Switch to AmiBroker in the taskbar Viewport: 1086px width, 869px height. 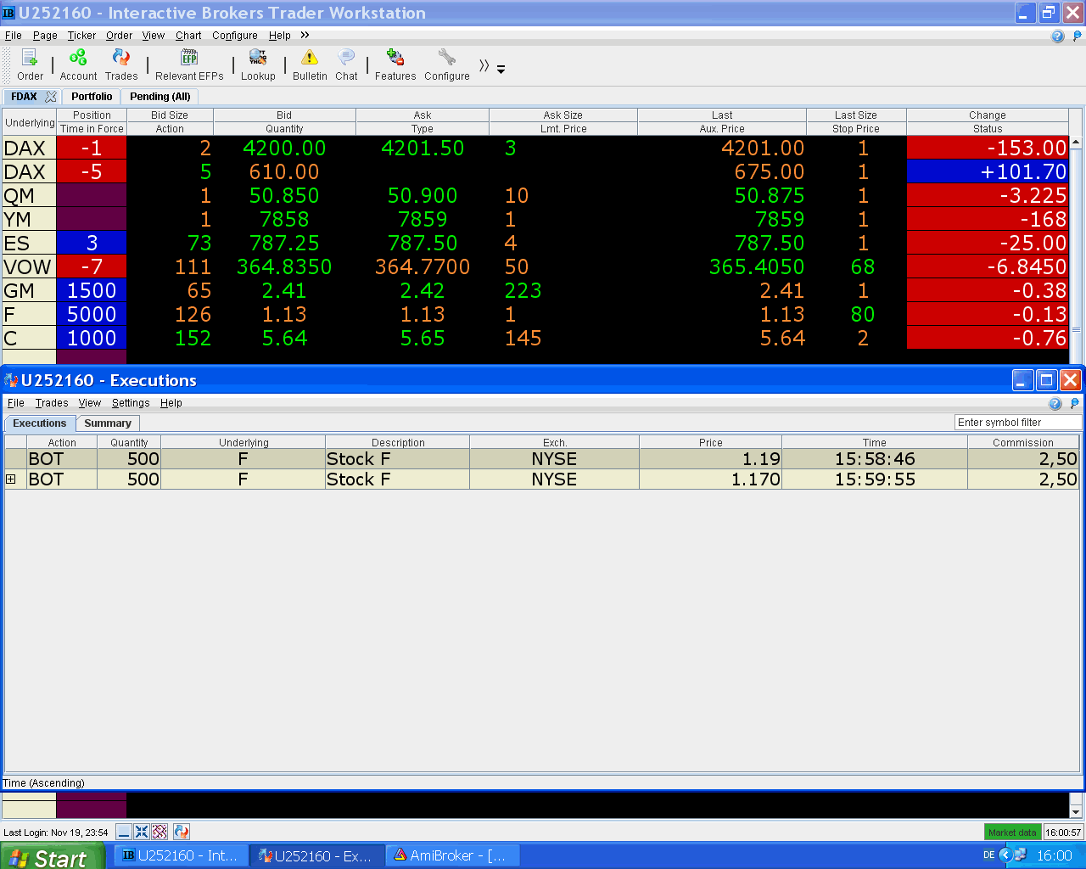453,855
